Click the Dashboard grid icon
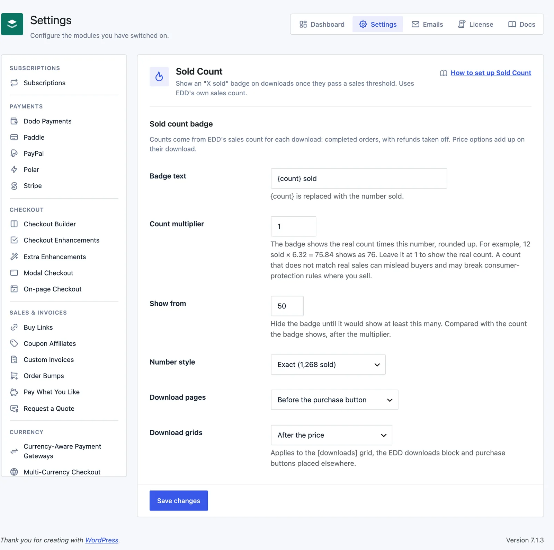The image size is (554, 550). (303, 24)
